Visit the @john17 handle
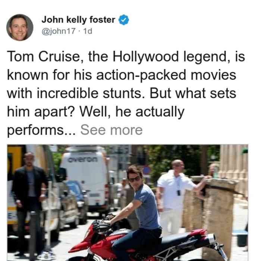261x261 pixels. pos(59,31)
